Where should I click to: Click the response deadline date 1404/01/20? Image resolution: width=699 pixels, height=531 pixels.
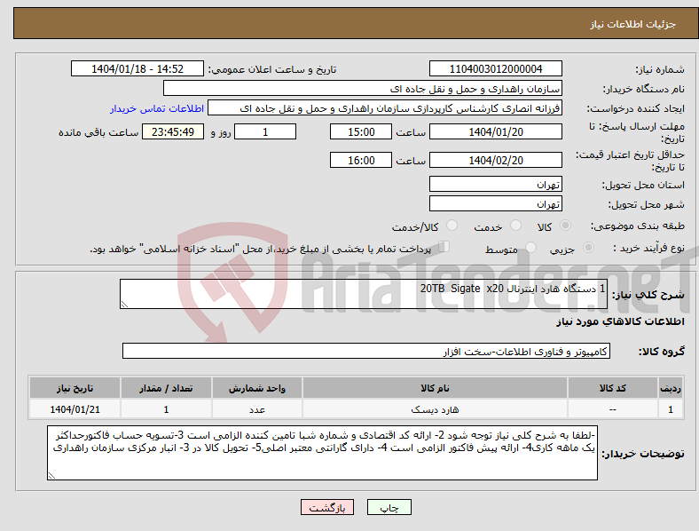click(x=495, y=131)
